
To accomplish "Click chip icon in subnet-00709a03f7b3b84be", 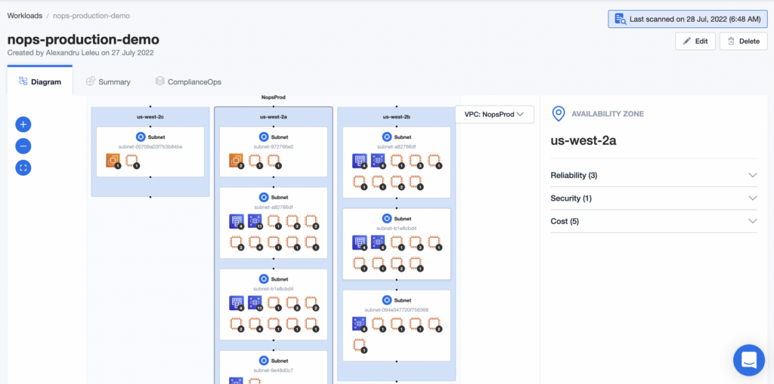I will (x=132, y=161).
